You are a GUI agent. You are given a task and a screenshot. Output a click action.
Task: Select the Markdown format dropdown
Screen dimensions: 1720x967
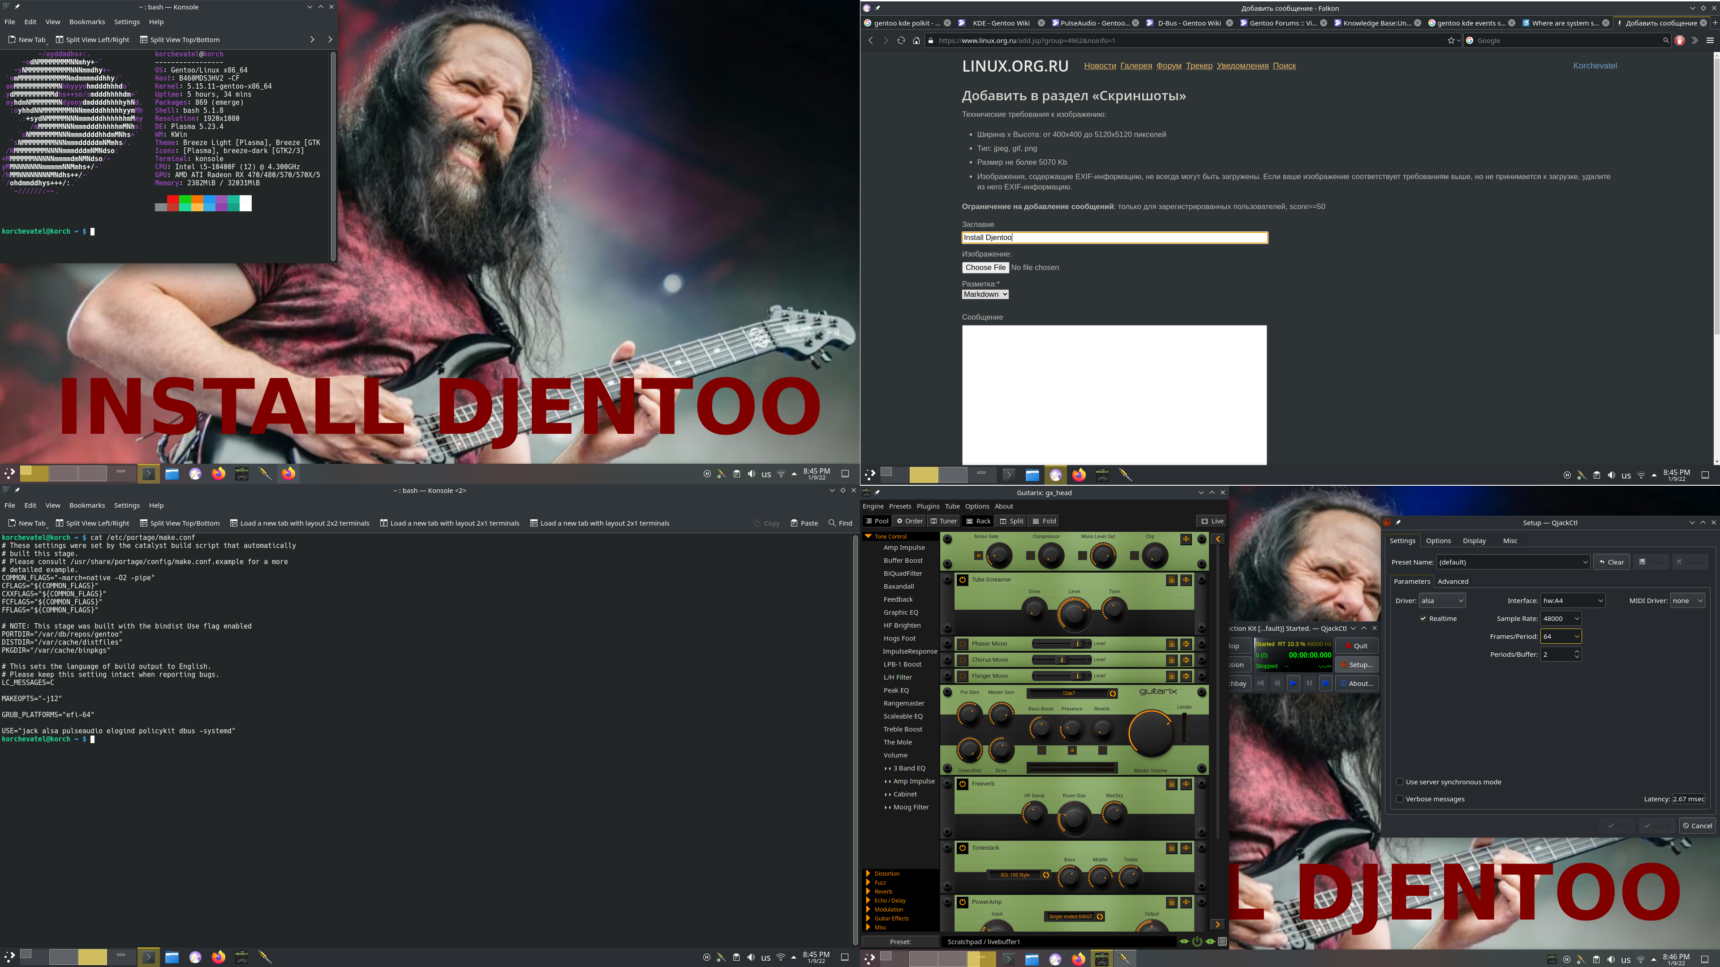[x=985, y=294]
